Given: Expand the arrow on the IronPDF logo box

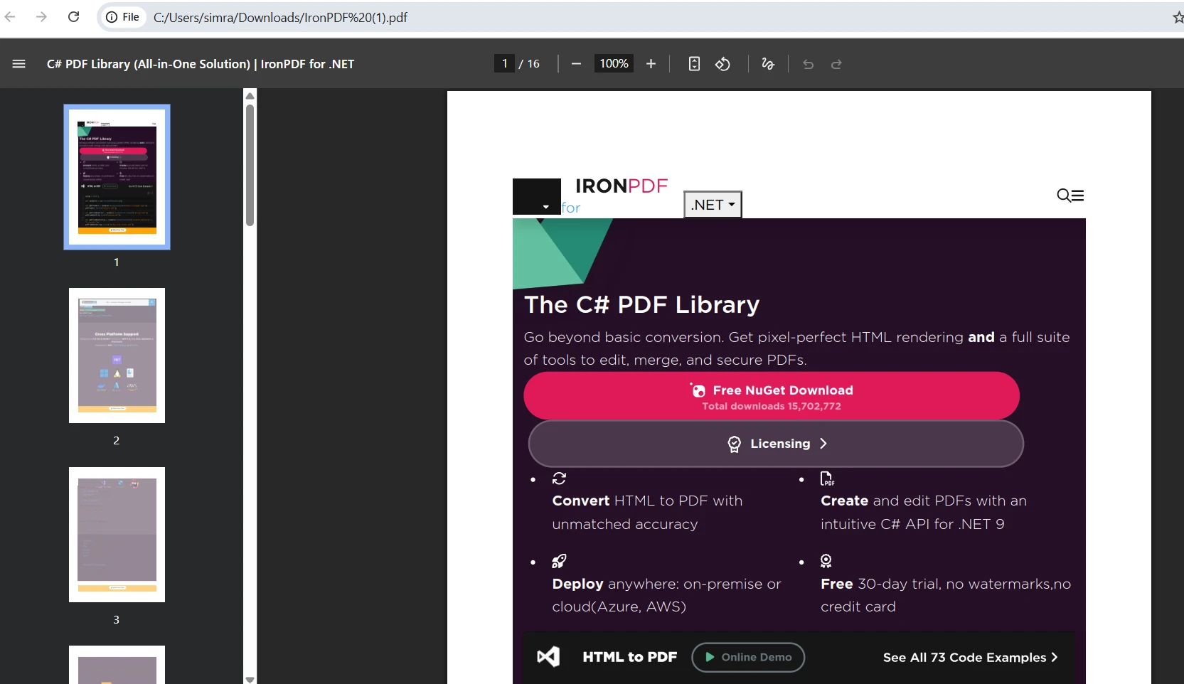Looking at the screenshot, I should [x=546, y=206].
